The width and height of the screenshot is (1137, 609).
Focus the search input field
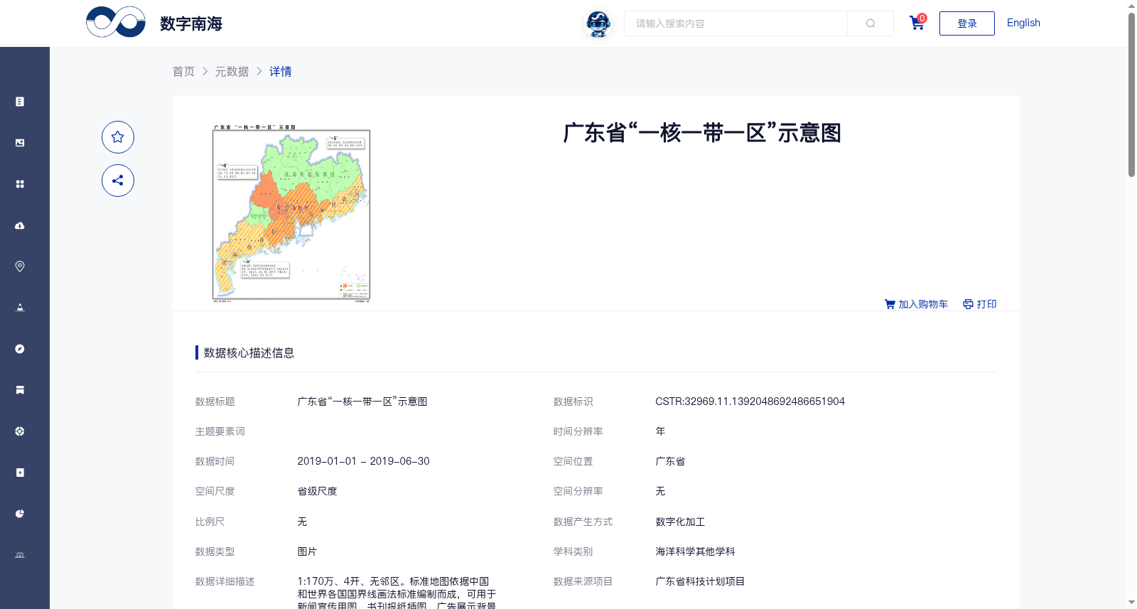pyautogui.click(x=735, y=23)
